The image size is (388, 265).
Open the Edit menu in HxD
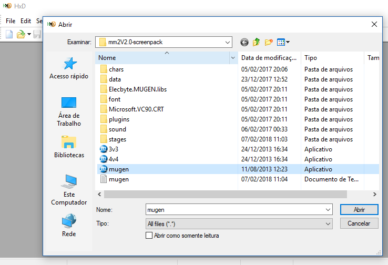pyautogui.click(x=26, y=21)
